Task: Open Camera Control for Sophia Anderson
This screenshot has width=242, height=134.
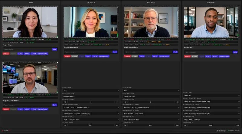Action: tap(104, 56)
